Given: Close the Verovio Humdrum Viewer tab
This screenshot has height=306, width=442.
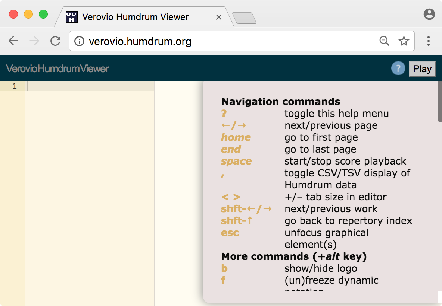Looking at the screenshot, I should (x=218, y=17).
